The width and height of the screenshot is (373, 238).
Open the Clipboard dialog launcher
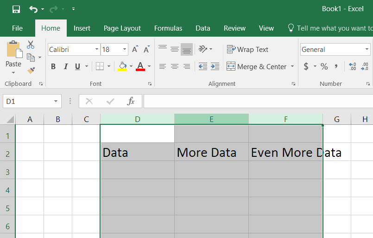41,84
